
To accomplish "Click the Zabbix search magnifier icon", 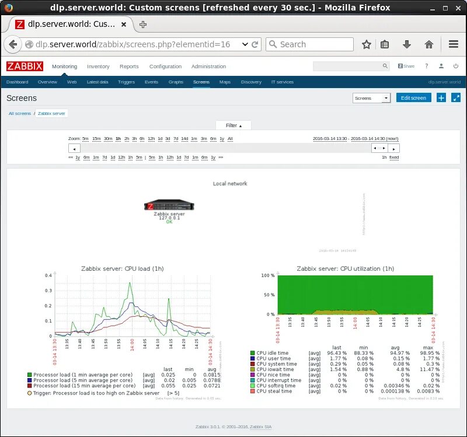I will coord(385,66).
